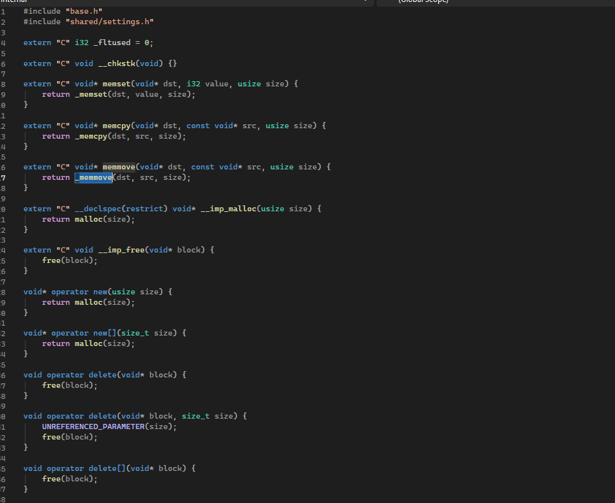
Task: Click usize in the operator new parameter
Action: [x=124, y=292]
